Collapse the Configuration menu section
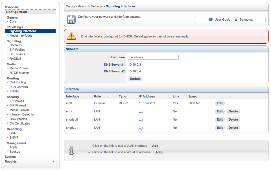Screen dimensions: 271x171 pyautogui.click(x=30, y=12)
